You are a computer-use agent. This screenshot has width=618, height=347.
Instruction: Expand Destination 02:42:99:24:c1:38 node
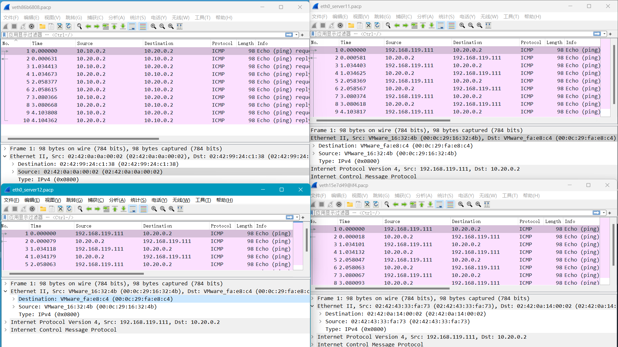[x=13, y=164]
